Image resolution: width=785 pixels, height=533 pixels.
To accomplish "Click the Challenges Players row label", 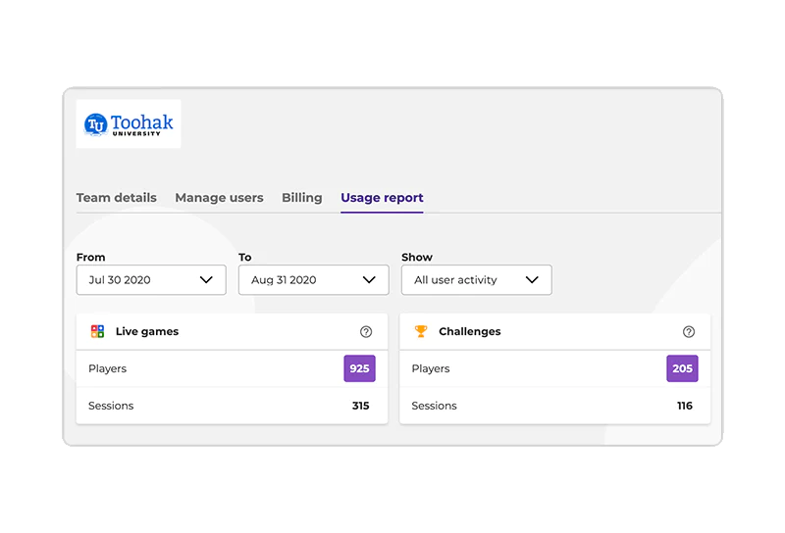I will 431,369.
